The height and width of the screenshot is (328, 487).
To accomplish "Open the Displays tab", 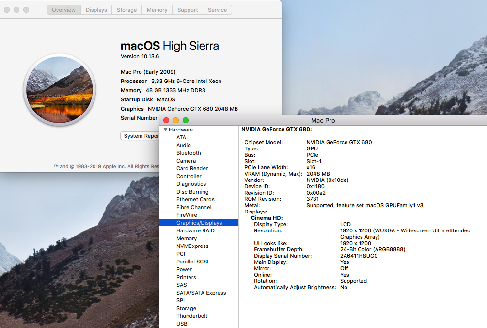I will (96, 10).
